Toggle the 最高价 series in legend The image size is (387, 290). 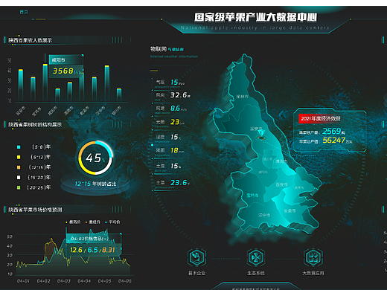[x=74, y=222]
